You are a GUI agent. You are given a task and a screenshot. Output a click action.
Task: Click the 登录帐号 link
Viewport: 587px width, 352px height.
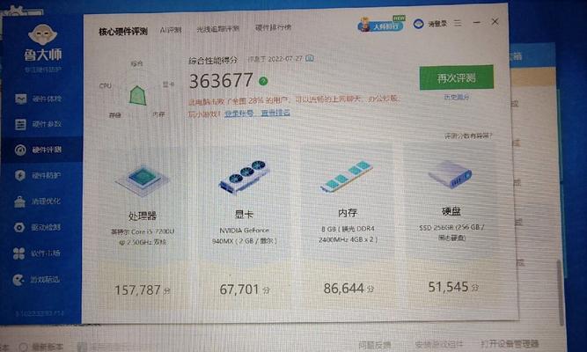tap(238, 114)
